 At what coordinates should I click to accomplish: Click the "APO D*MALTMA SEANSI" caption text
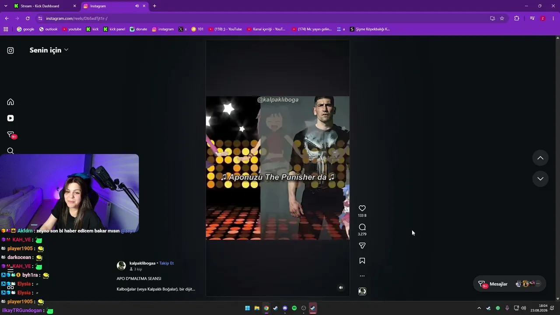139,279
